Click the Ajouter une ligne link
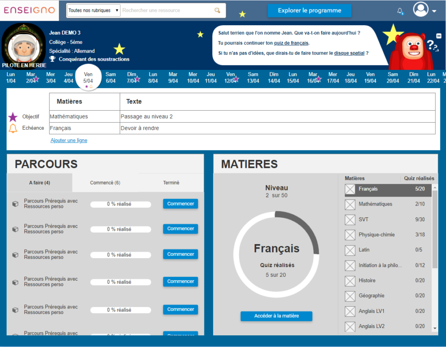The image size is (446, 347). coord(69,141)
